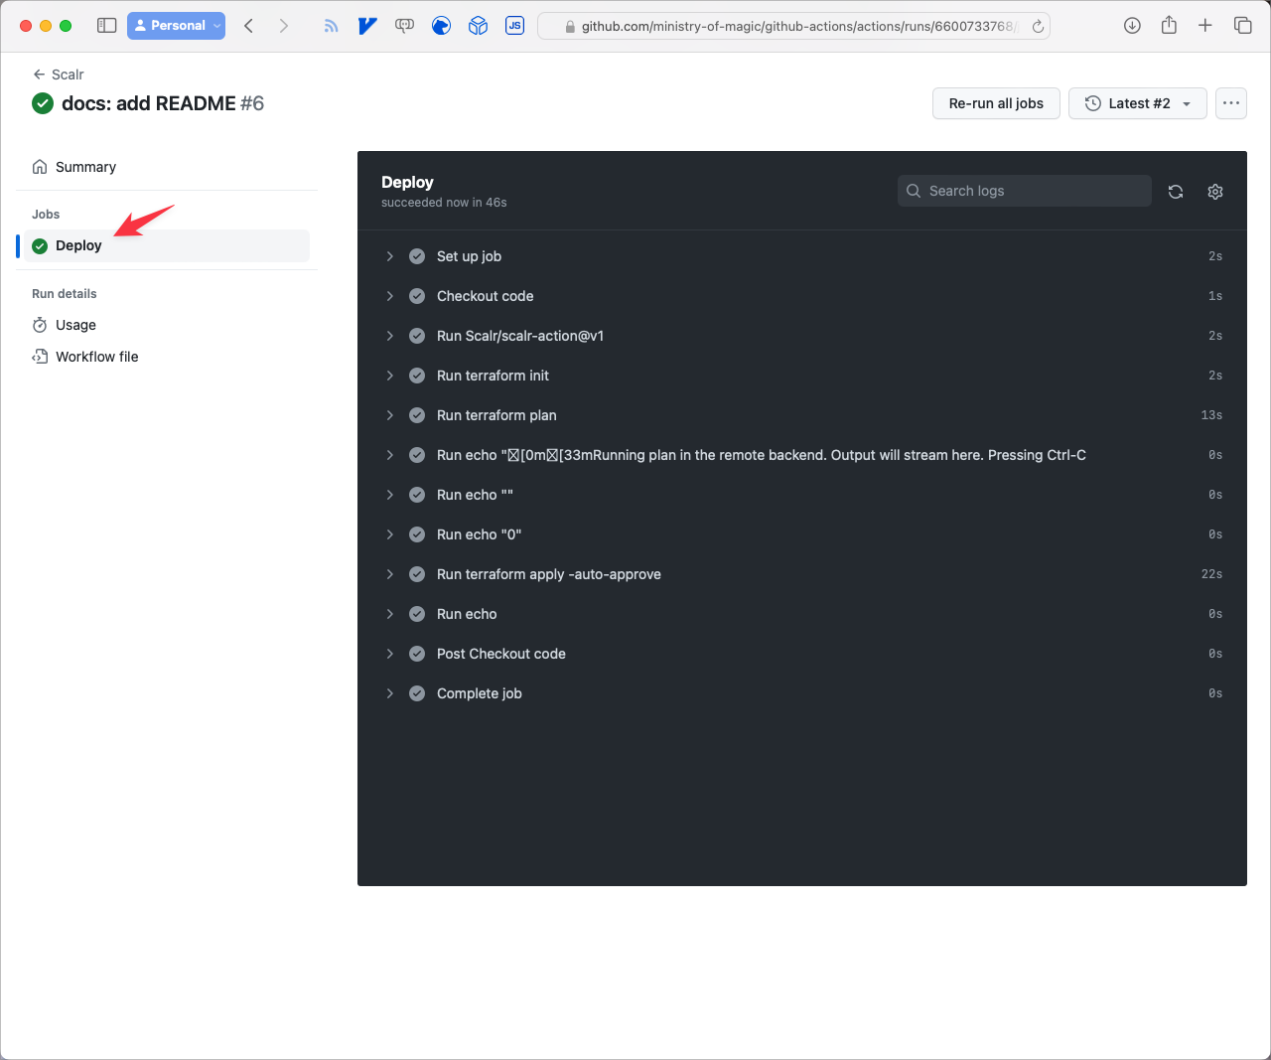1271x1060 pixels.
Task: Click the green success icon beside the run title
Action: [x=43, y=103]
